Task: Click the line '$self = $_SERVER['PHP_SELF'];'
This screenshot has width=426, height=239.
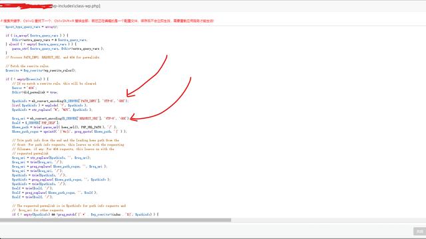Action: tap(35, 123)
